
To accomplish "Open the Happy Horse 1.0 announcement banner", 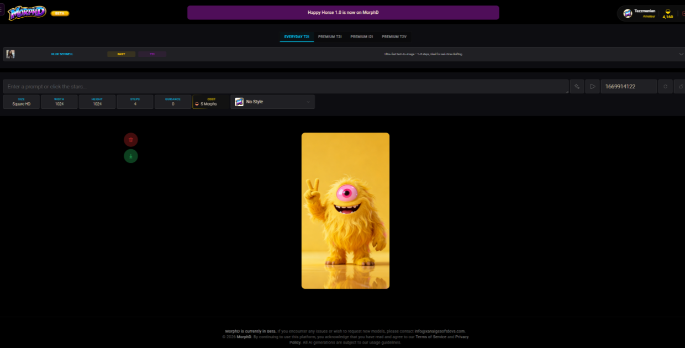I will pyautogui.click(x=343, y=13).
